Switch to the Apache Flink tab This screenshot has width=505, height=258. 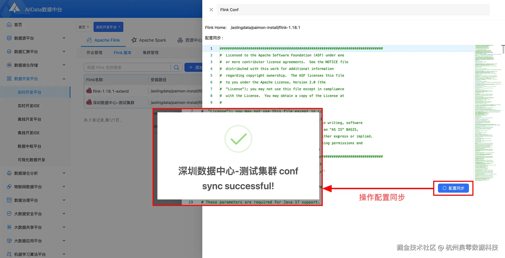point(103,40)
